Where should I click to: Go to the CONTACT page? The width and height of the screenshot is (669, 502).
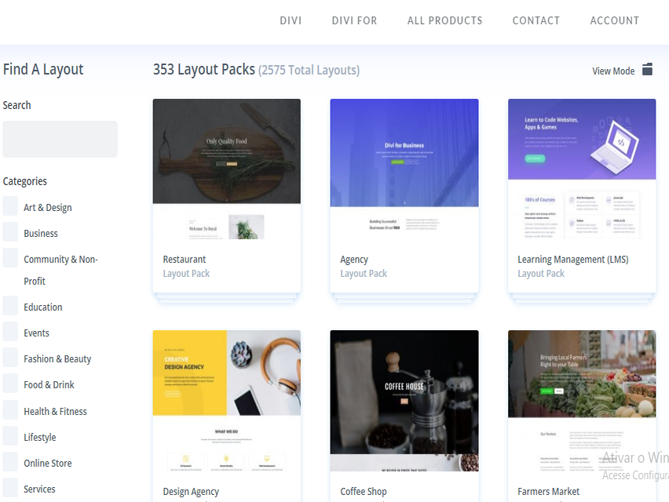click(x=536, y=20)
